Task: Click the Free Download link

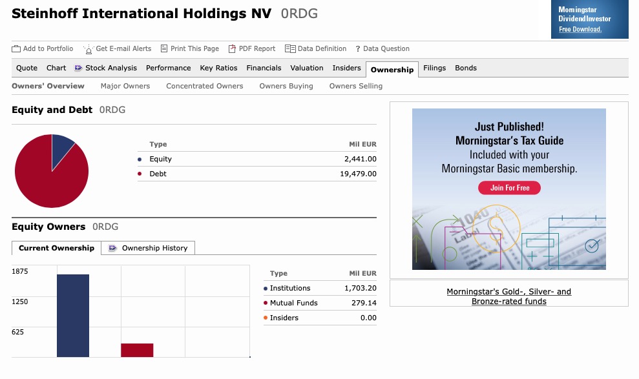Action: click(x=580, y=30)
